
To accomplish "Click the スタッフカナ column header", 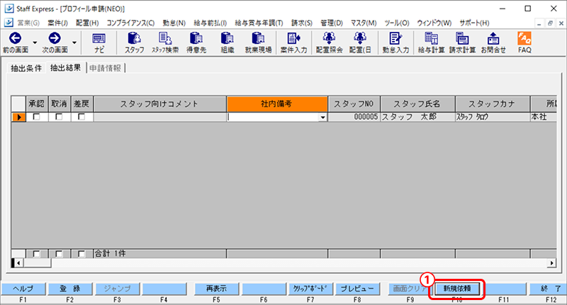I will [x=493, y=104].
